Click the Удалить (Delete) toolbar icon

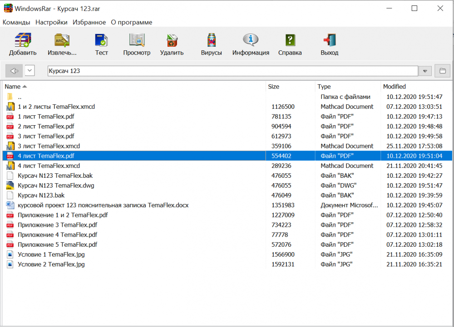tap(172, 41)
